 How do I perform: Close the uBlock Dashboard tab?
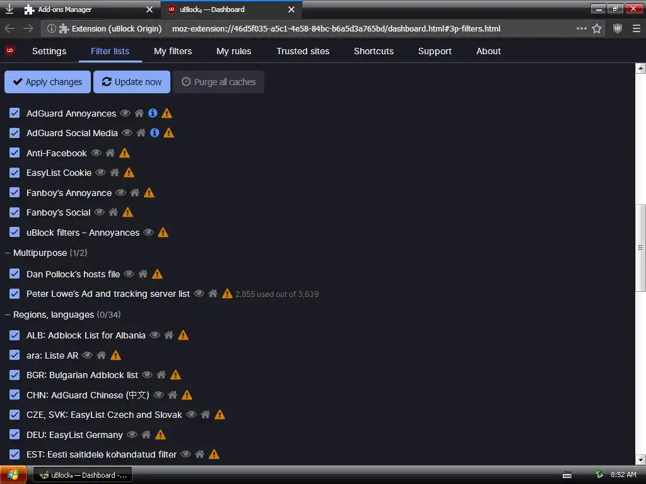point(291,9)
